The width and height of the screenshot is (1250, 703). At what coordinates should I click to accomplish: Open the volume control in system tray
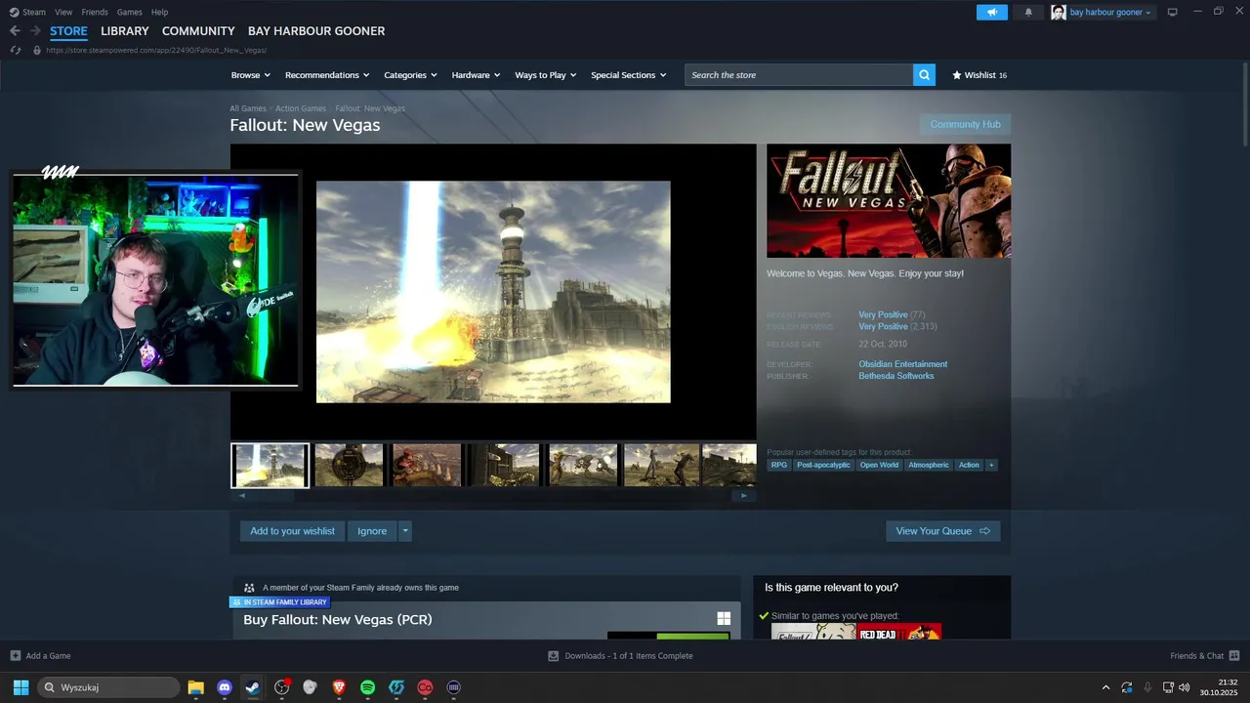pyautogui.click(x=1185, y=687)
